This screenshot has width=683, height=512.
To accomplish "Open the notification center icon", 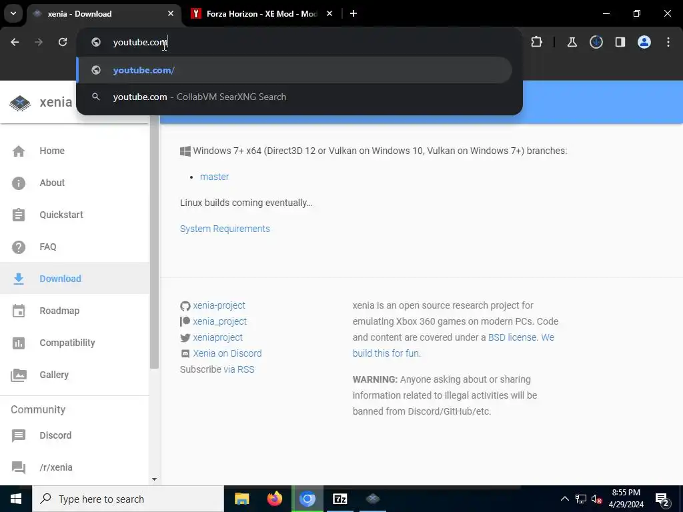I will pos(662,500).
